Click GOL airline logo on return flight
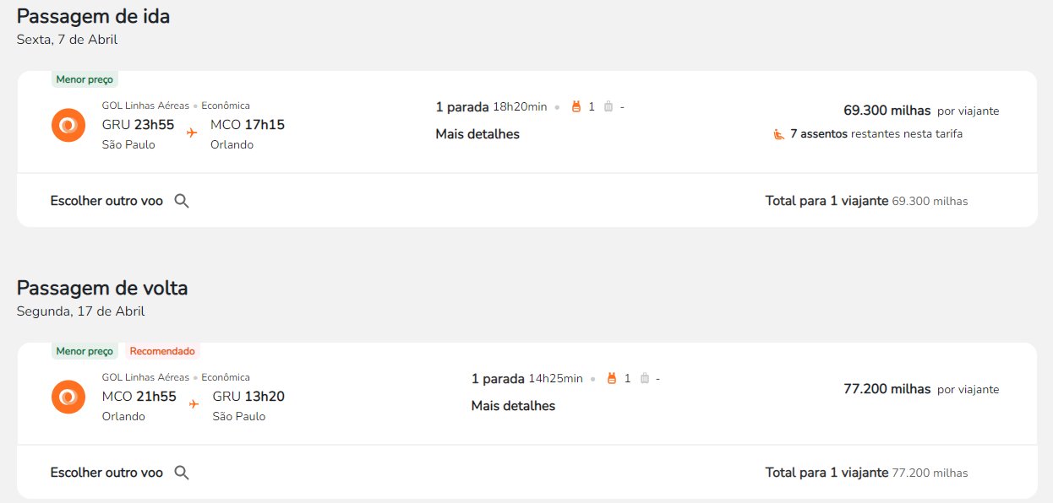This screenshot has height=503, width=1053. pyautogui.click(x=68, y=397)
